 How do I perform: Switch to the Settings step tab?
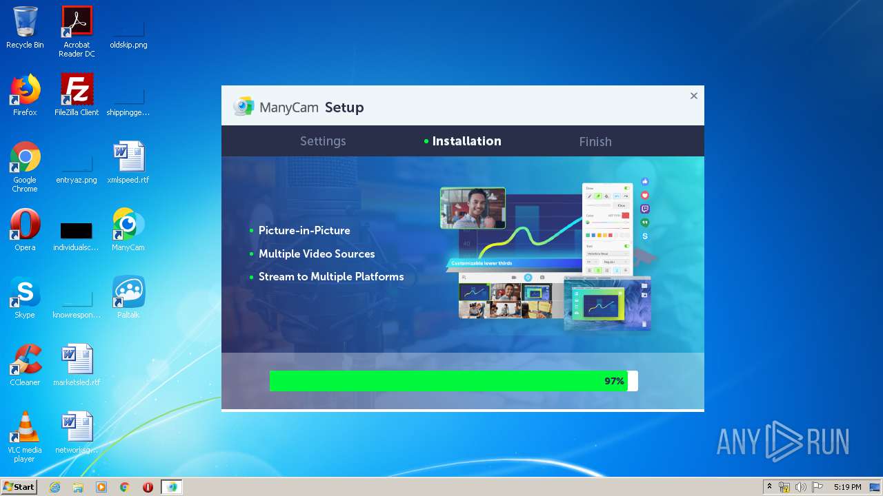323,141
